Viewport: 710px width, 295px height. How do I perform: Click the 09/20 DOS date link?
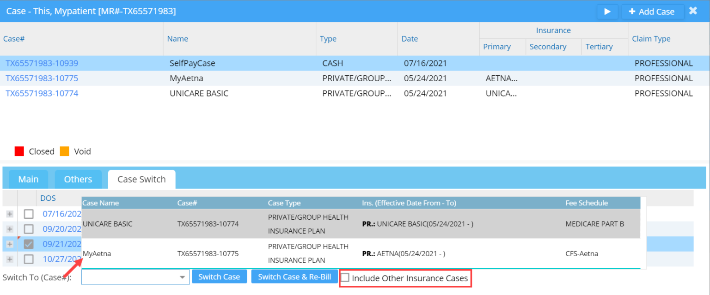pyautogui.click(x=61, y=229)
